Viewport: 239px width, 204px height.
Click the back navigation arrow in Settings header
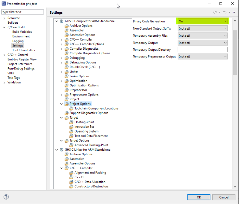point(215,12)
